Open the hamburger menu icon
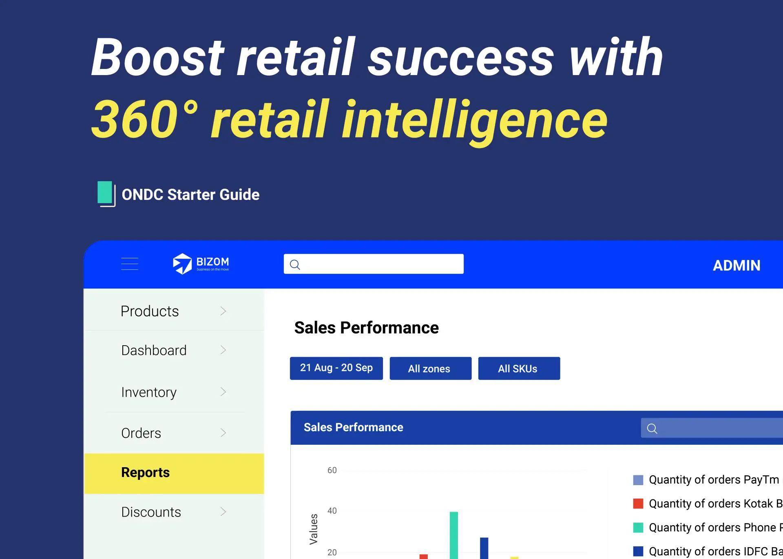 click(130, 264)
